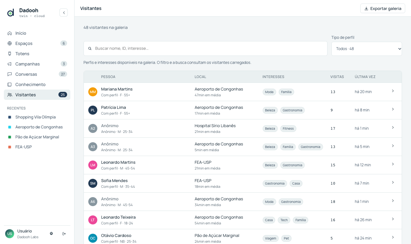Open Campanhas in the sidebar
Viewport: 411px width, 244px height.
[x=37, y=64]
